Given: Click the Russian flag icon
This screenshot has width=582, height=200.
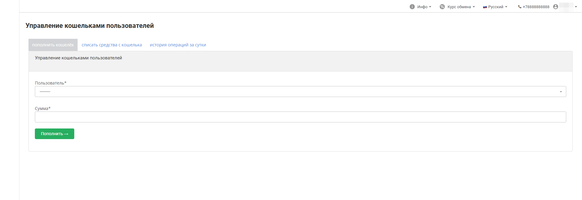Looking at the screenshot, I should (x=485, y=7).
